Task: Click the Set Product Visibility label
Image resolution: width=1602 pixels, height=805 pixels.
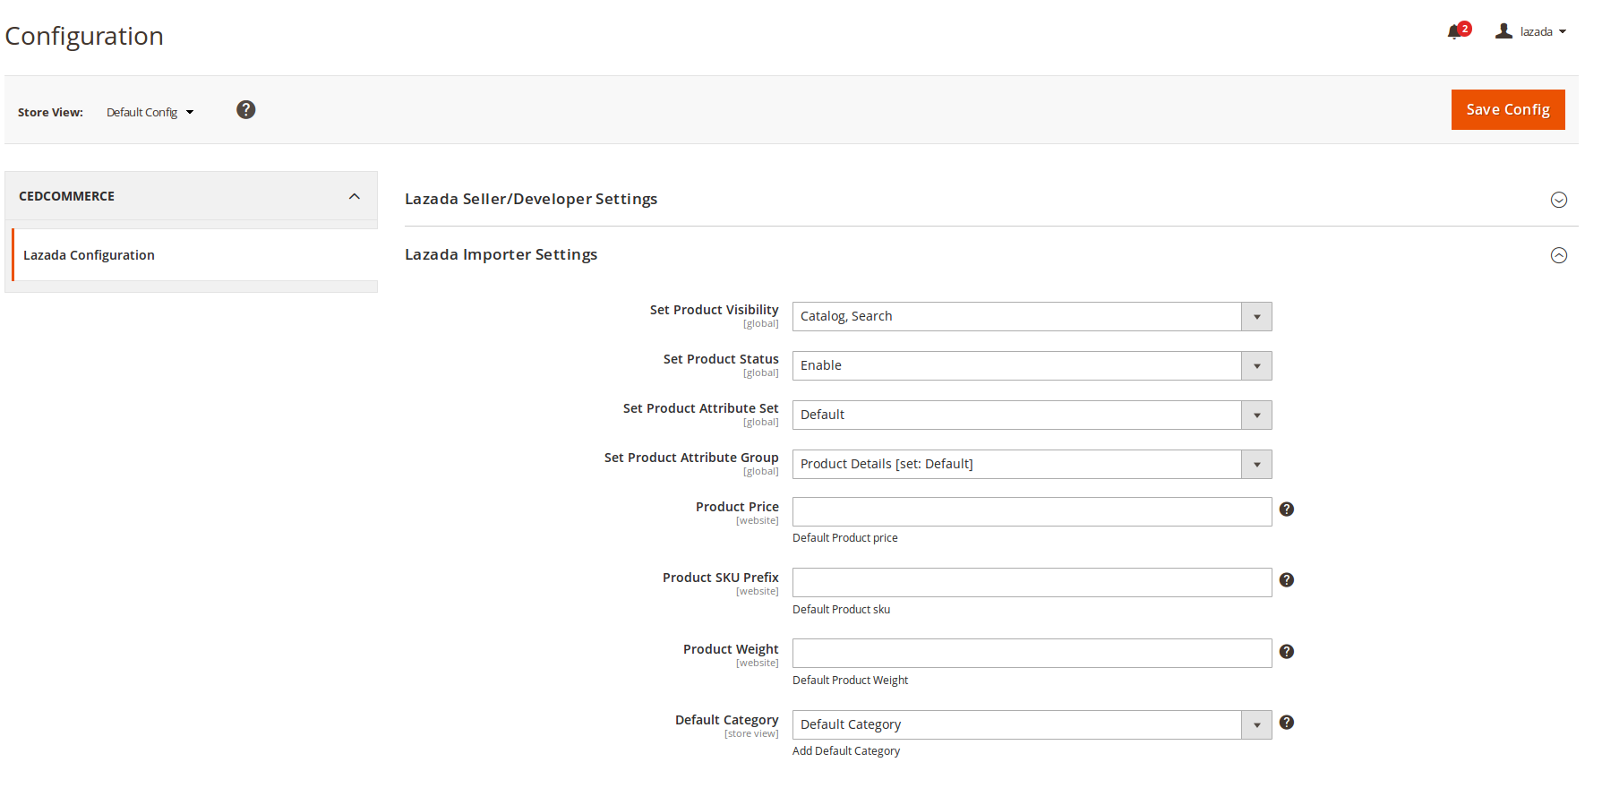Action: point(715,310)
